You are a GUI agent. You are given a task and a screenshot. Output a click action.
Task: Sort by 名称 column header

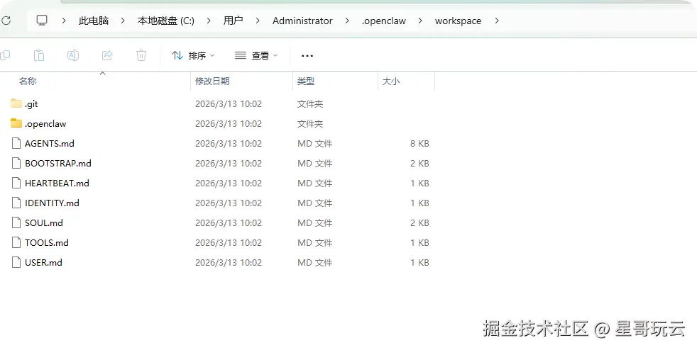coord(28,81)
